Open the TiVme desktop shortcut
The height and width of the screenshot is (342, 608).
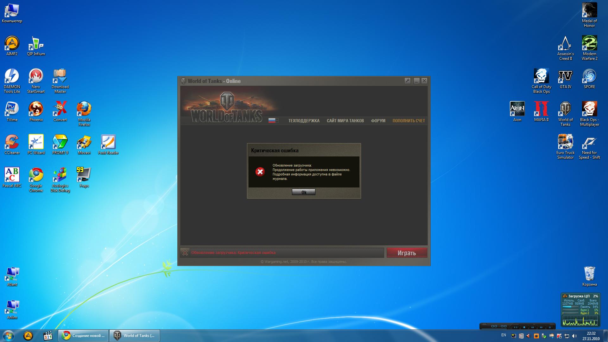click(x=12, y=112)
